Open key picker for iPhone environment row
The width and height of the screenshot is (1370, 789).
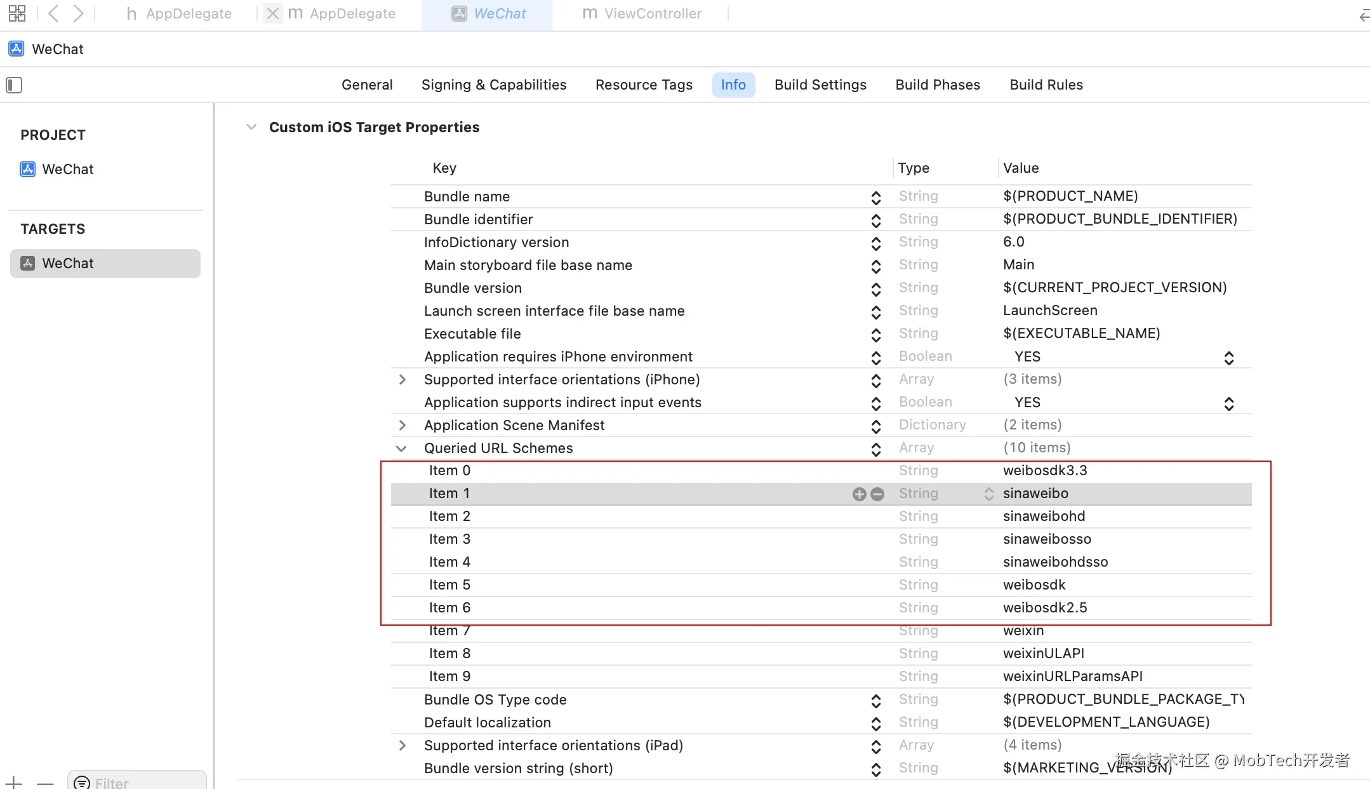coord(876,358)
